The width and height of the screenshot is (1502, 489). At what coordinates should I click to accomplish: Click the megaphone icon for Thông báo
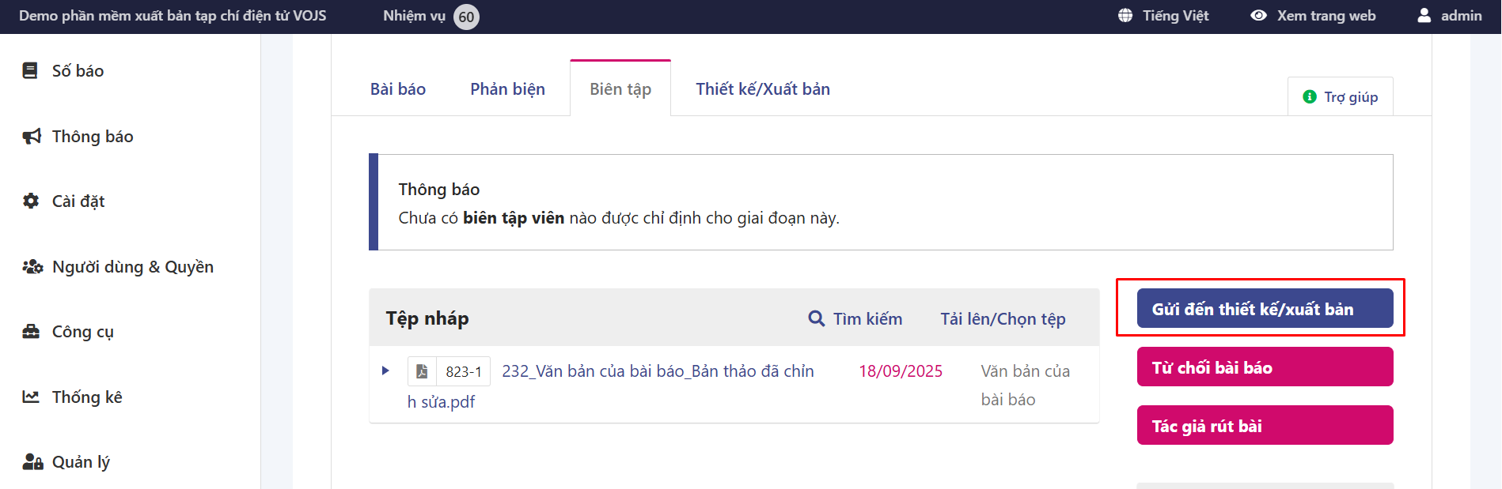(x=31, y=137)
